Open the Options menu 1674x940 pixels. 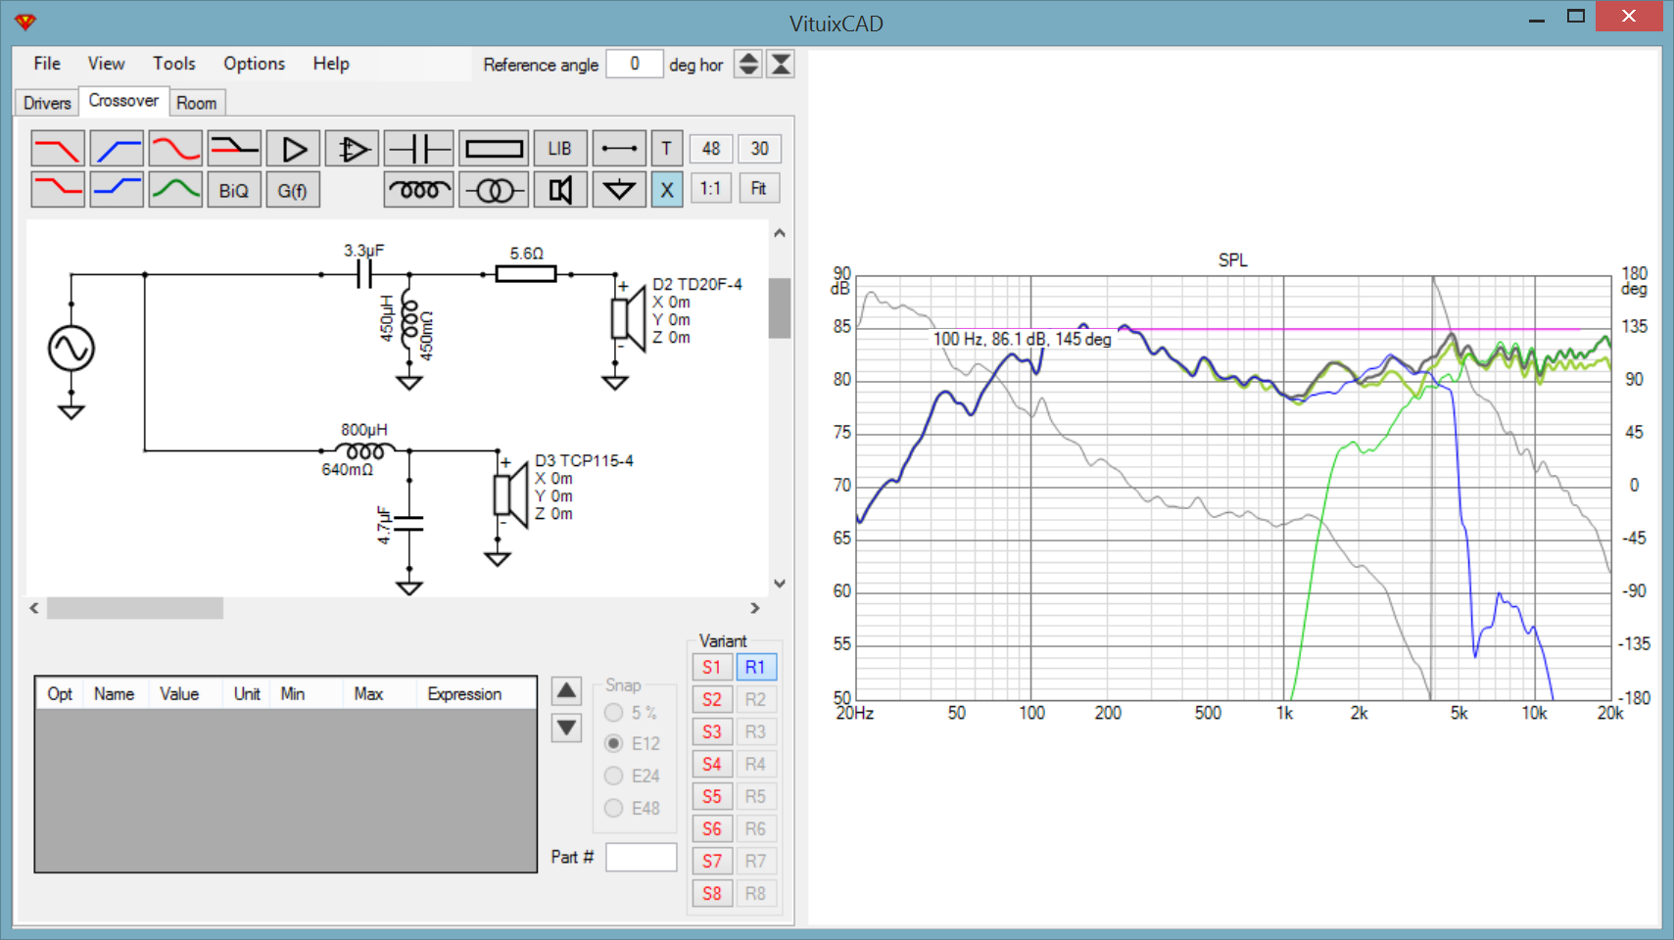pyautogui.click(x=255, y=64)
